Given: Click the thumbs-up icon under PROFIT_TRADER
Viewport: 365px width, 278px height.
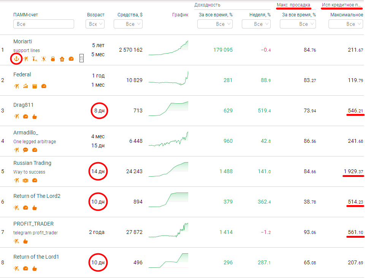Looking at the screenshot, I should tap(25, 241).
